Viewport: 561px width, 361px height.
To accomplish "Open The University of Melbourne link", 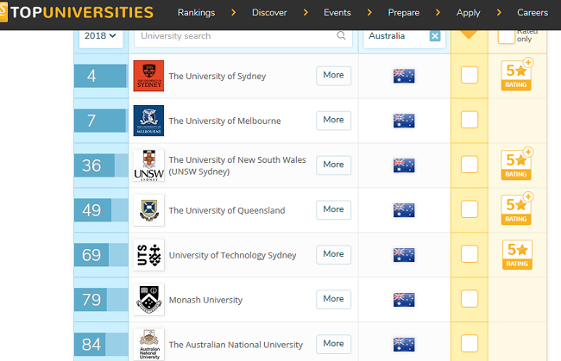I will click(224, 121).
